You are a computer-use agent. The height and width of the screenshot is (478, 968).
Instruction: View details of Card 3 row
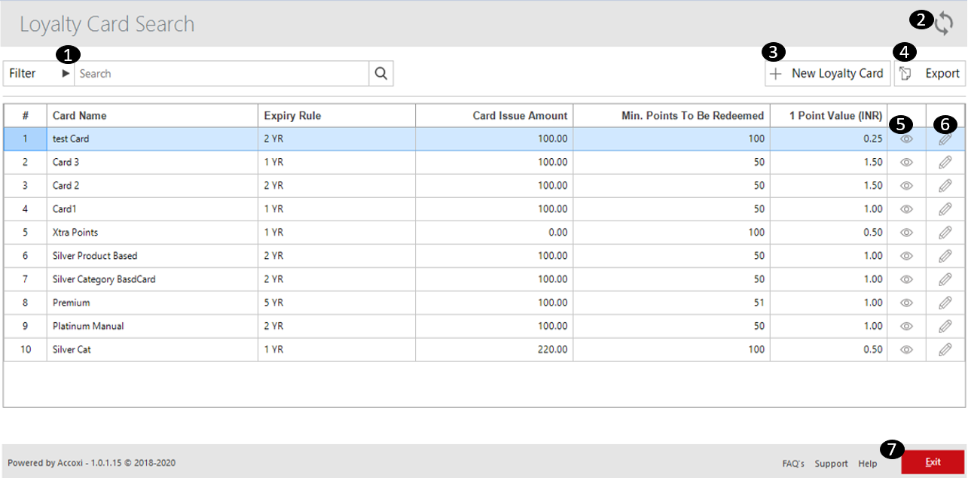tap(907, 163)
